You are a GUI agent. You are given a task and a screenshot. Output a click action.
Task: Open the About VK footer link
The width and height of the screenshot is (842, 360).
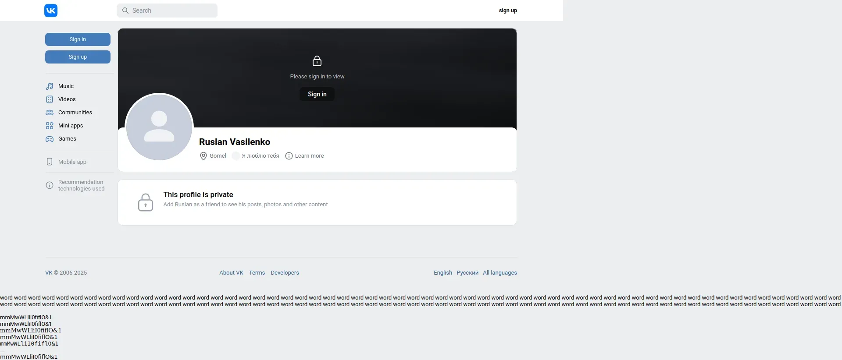[x=231, y=273]
